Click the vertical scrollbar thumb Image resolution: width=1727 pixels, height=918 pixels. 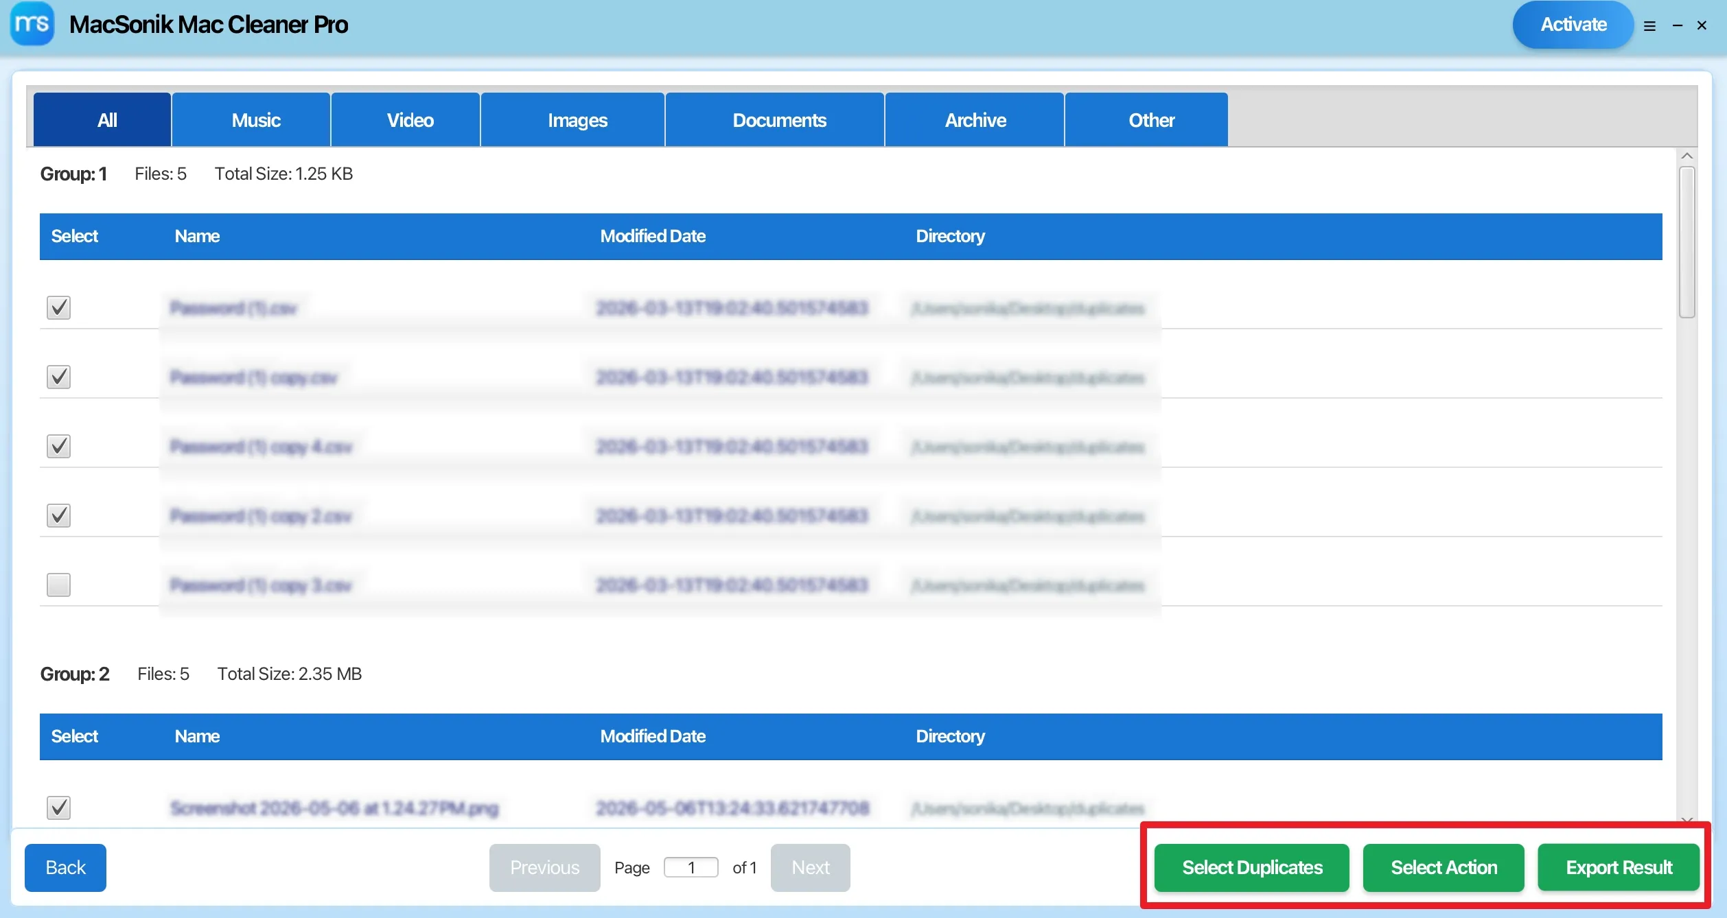pos(1687,242)
